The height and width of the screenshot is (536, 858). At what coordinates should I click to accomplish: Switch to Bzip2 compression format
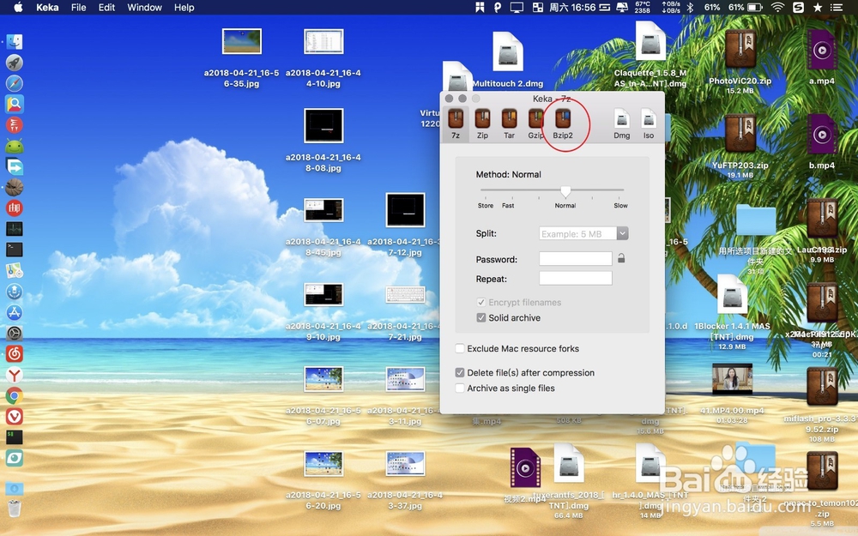pos(563,123)
